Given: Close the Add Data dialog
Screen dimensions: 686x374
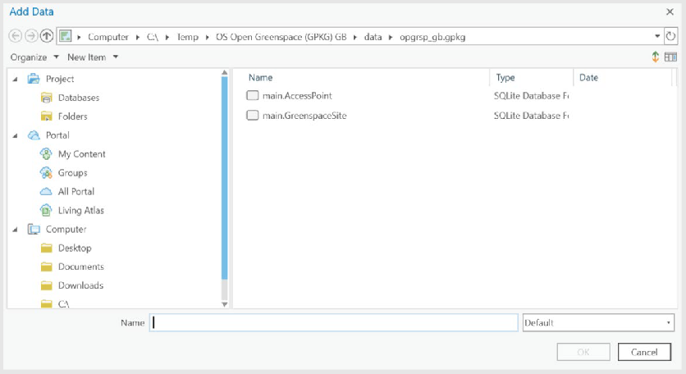Looking at the screenshot, I should coord(670,11).
